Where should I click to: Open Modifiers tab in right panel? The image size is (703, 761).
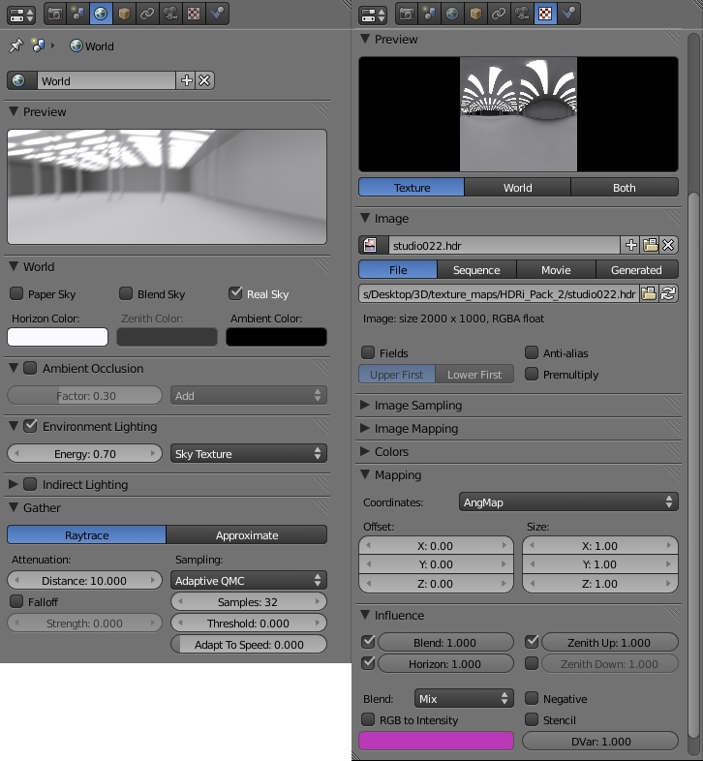coord(521,14)
